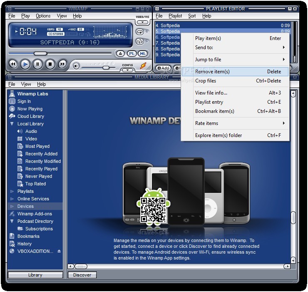This screenshot has width=308, height=292.
Task: Toggle the repeat button in player
Action: (140, 32)
